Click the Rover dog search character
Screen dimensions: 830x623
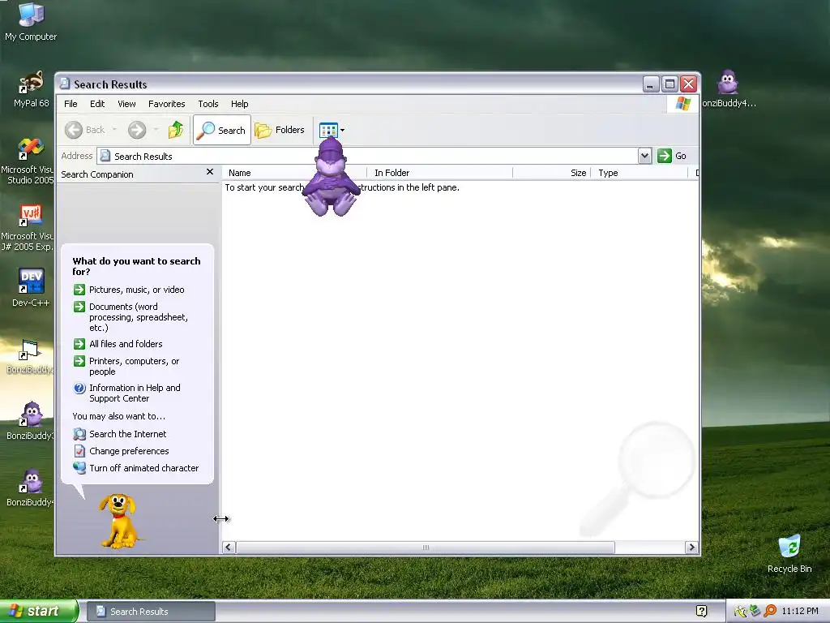120,522
